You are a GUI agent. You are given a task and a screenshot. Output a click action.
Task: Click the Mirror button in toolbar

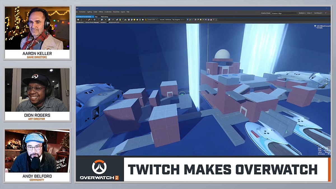pos(183,20)
